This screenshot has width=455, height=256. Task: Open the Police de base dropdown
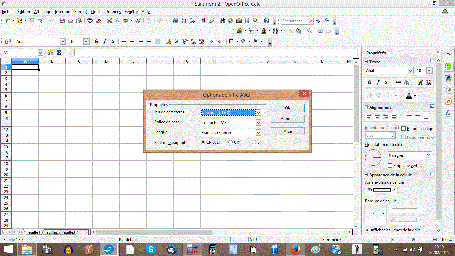[x=258, y=123]
